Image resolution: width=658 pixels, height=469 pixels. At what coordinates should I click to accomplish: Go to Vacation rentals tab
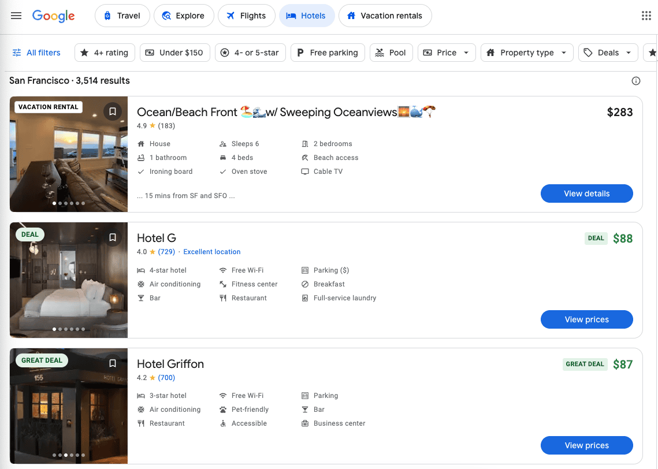385,16
